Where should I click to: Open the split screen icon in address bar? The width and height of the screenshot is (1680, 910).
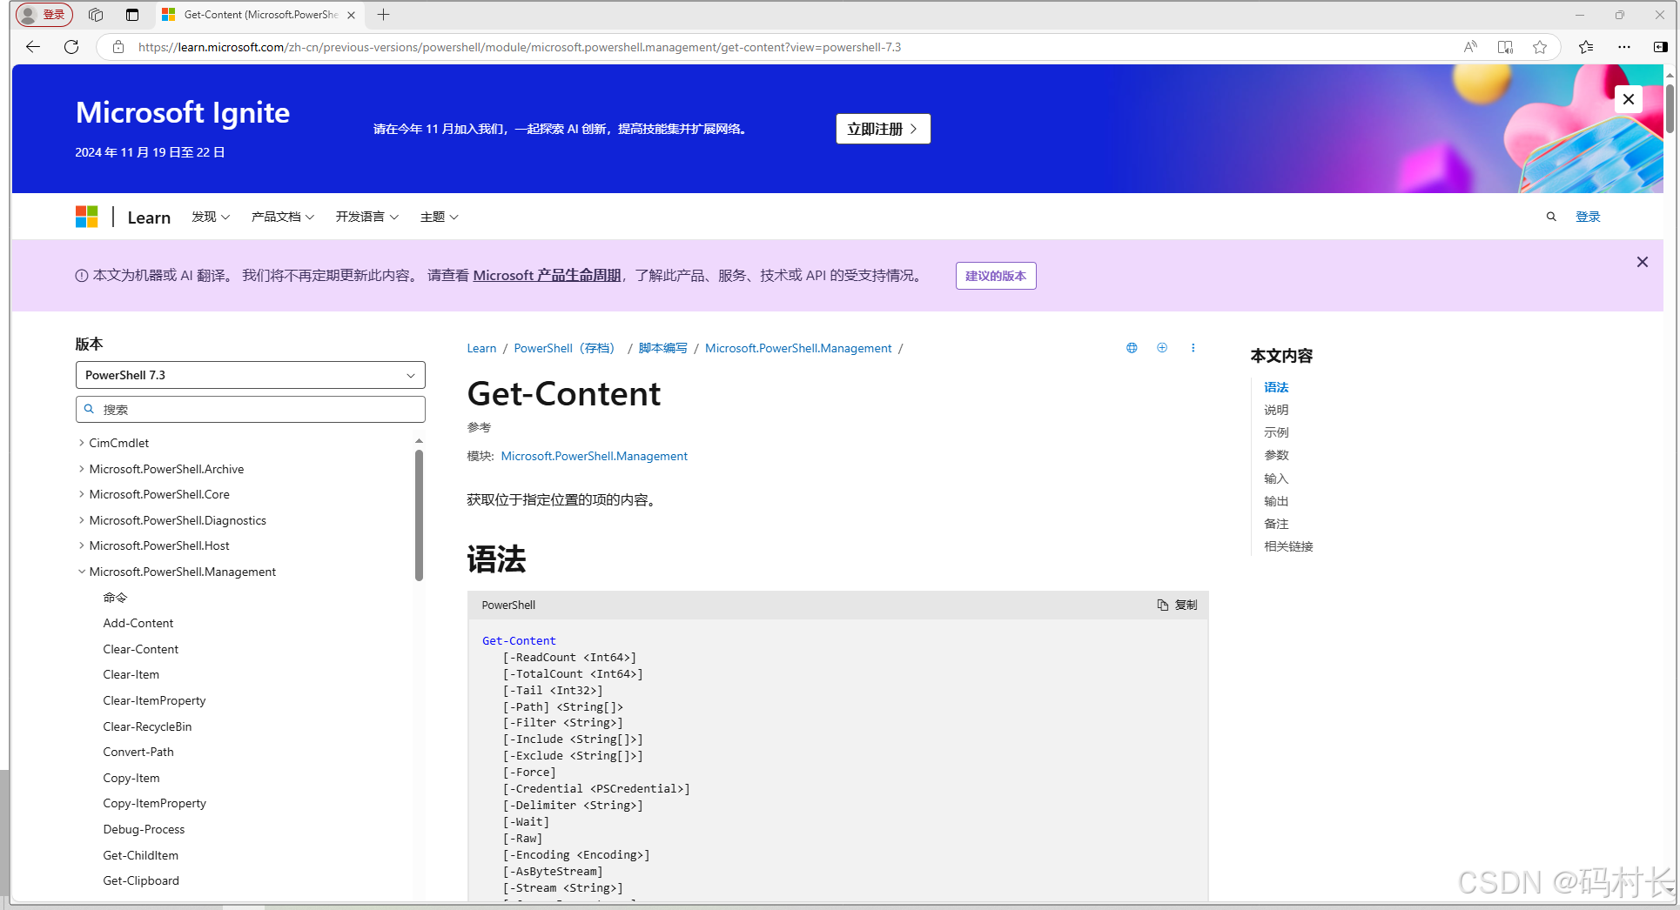click(x=1505, y=47)
